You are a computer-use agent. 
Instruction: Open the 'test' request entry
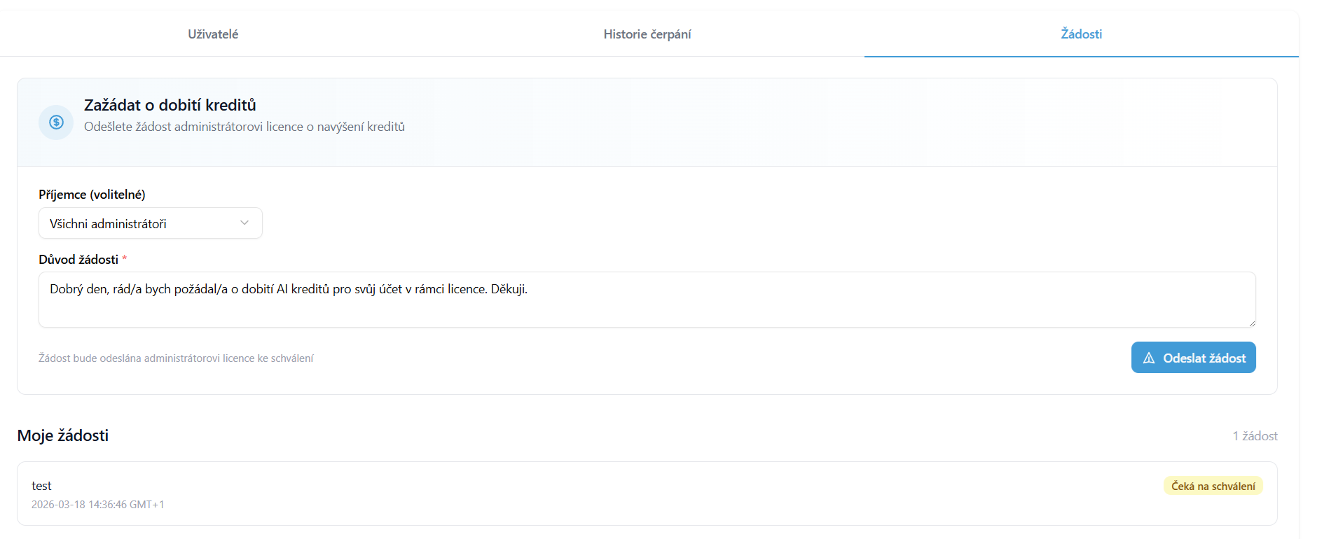[x=42, y=486]
